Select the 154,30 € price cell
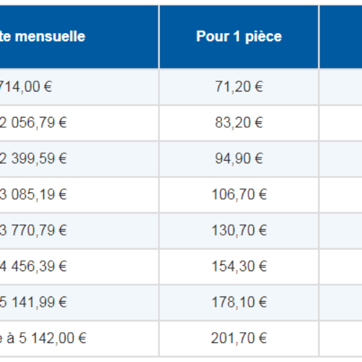This screenshot has height=362, width=362. point(239,267)
